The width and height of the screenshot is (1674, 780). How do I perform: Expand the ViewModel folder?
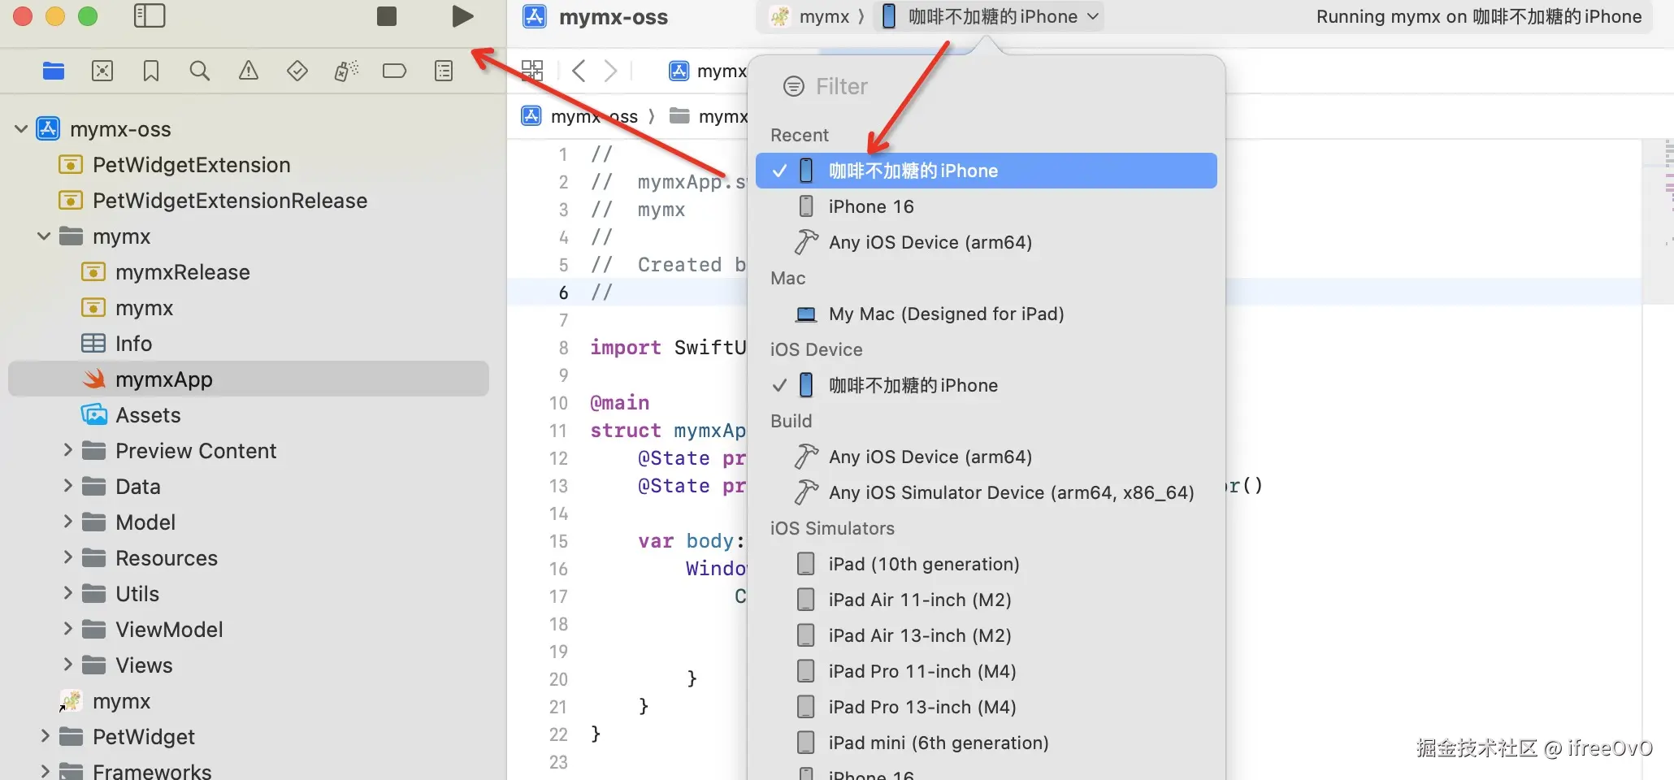[x=68, y=628]
